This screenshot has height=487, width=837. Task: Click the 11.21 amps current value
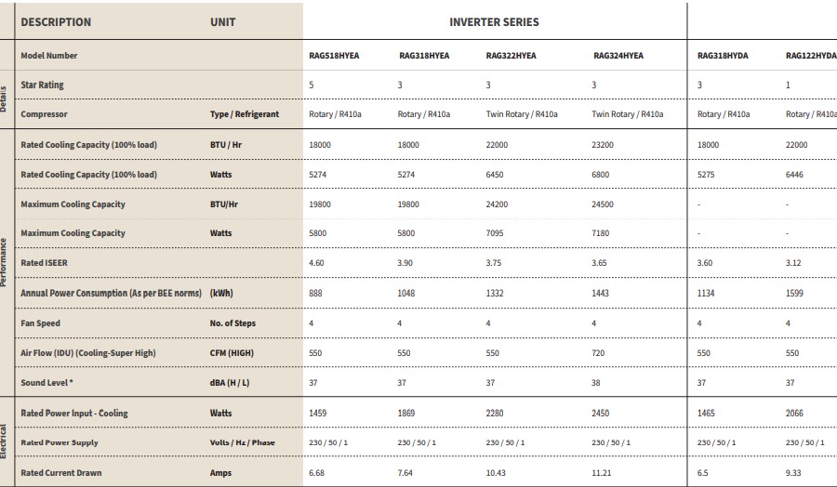click(x=603, y=473)
